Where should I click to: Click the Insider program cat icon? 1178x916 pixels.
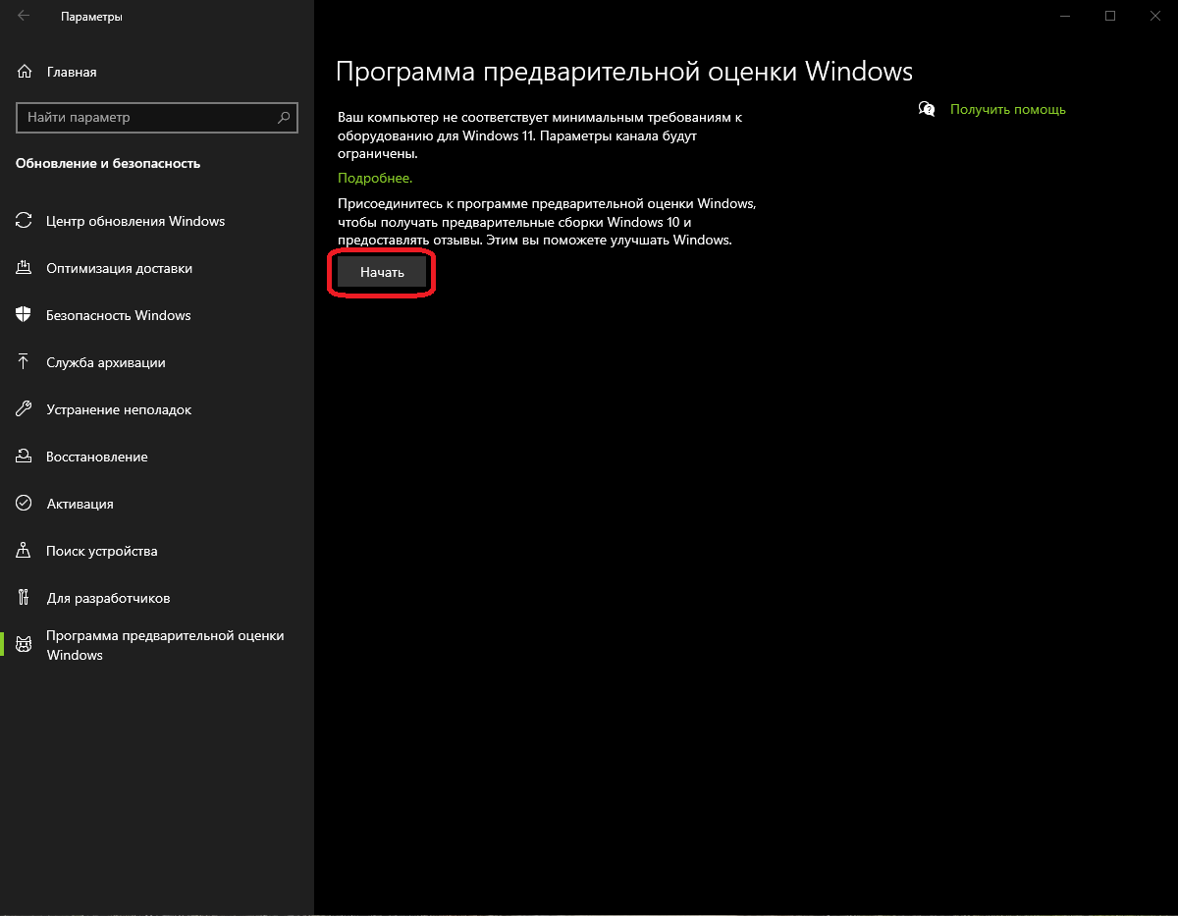coord(25,645)
